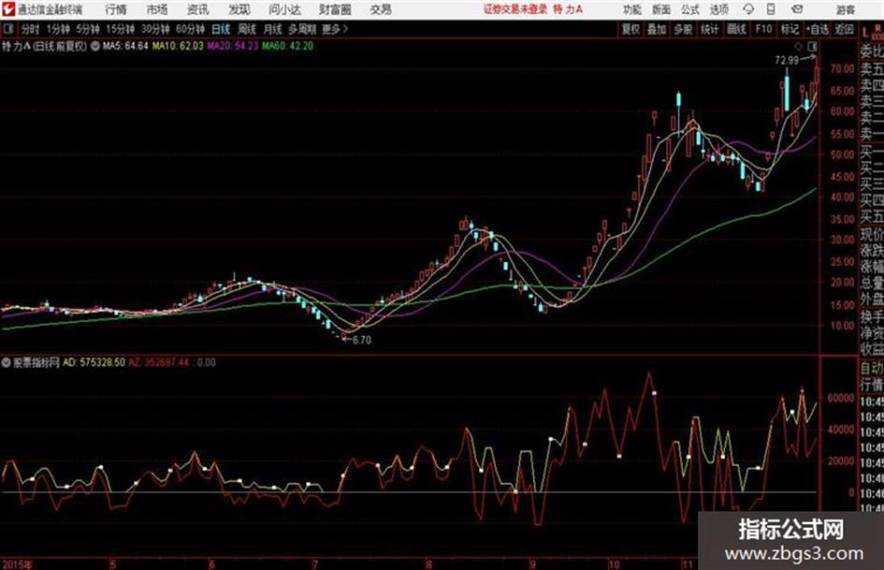Click the customer service headset icon
Viewport: 884px width, 570px height.
[x=748, y=9]
